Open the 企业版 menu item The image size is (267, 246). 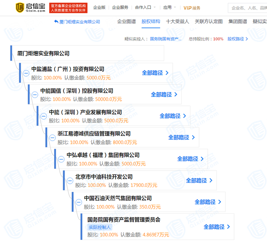pos(99,8)
